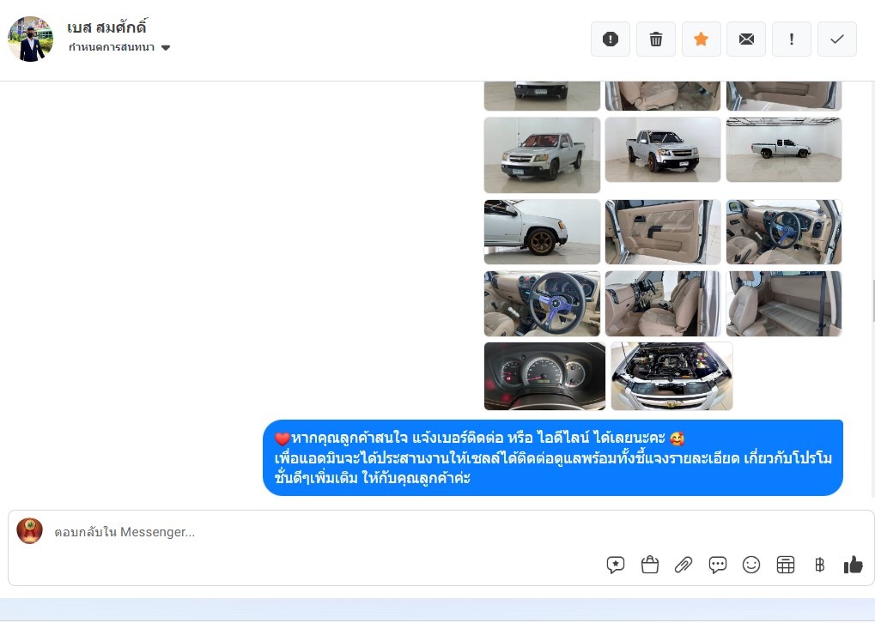Image resolution: width=875 pixels, height=623 pixels.
Task: Click the contact name เบส สมศักดิ์
Action: 106,27
